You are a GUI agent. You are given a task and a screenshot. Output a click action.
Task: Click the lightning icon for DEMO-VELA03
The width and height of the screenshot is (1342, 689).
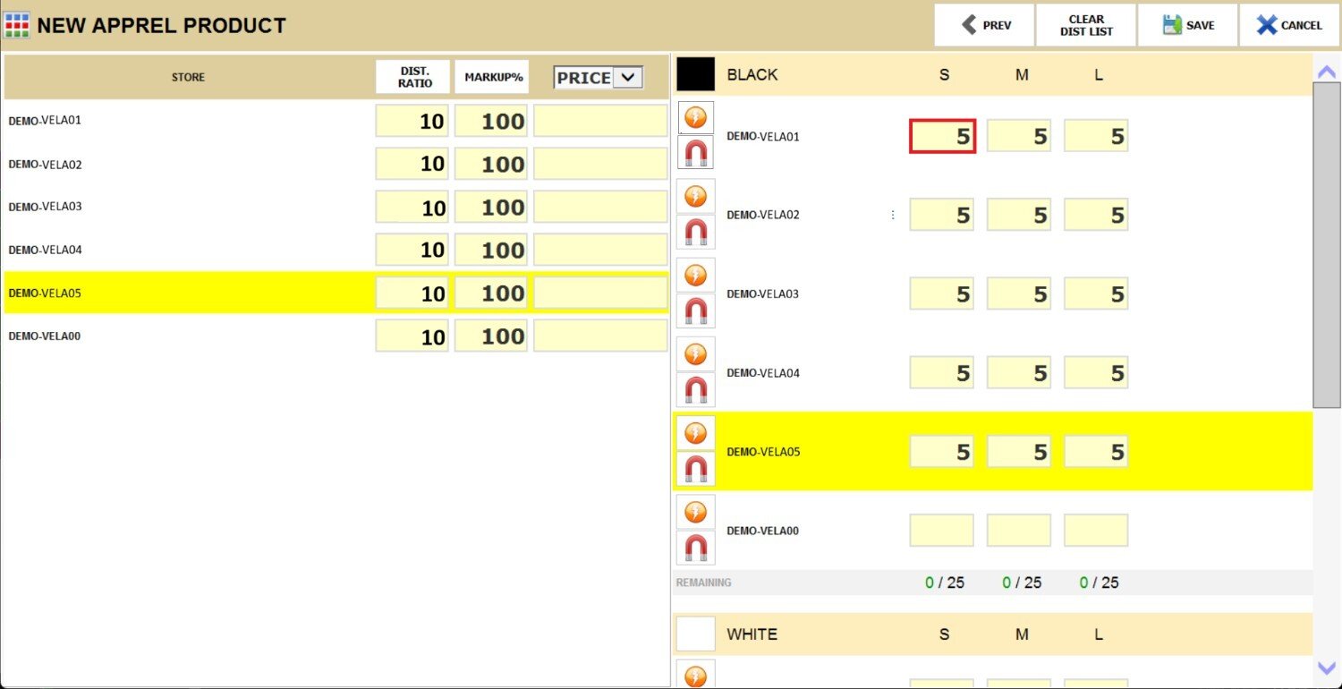(695, 275)
